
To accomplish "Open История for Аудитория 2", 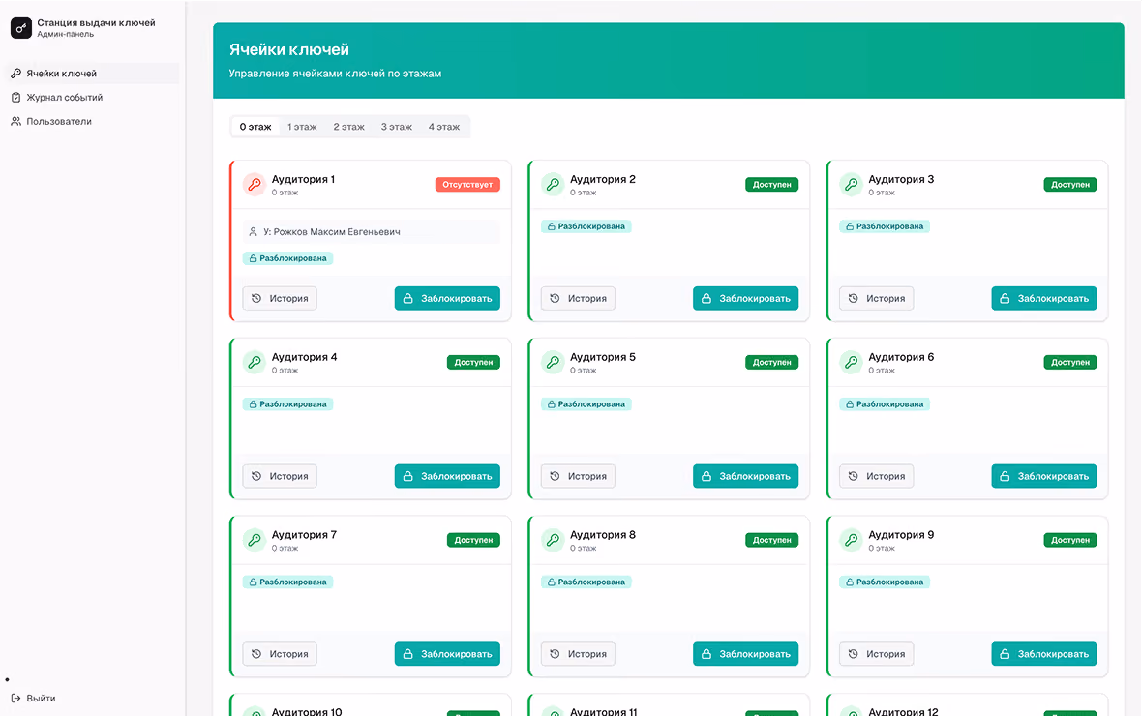I will 579,299.
